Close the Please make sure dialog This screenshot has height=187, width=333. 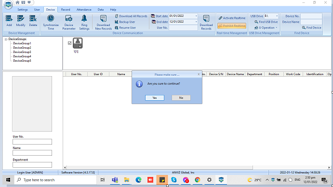tap(199, 74)
